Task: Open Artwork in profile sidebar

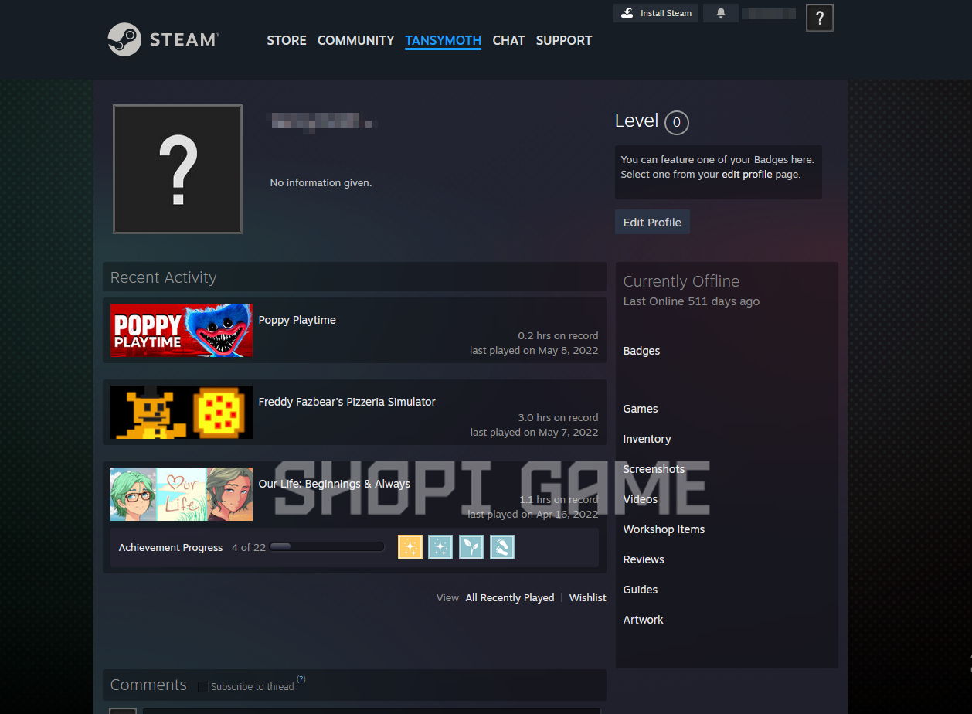Action: point(644,620)
